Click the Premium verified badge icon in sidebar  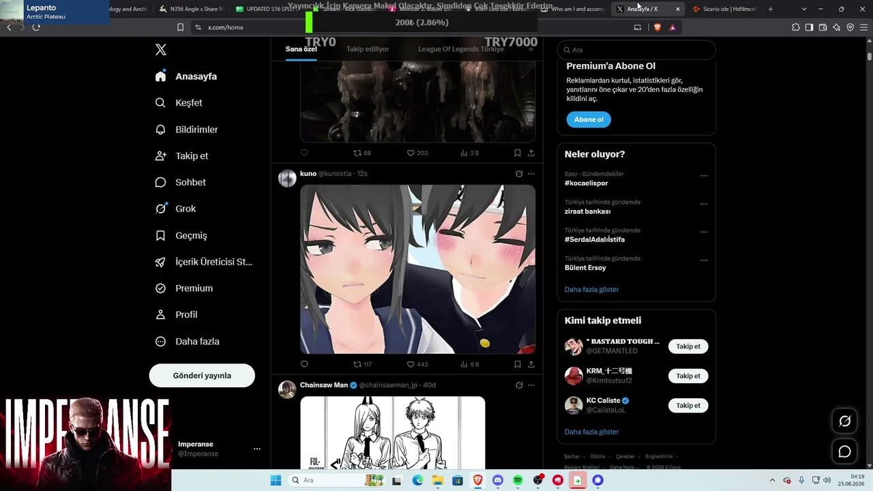pos(161,288)
